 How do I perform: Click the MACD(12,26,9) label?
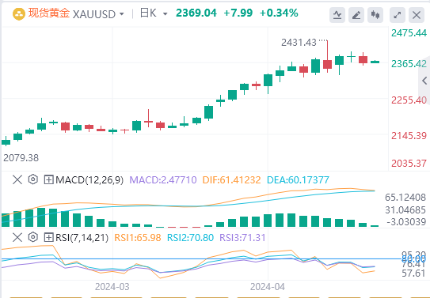point(89,180)
